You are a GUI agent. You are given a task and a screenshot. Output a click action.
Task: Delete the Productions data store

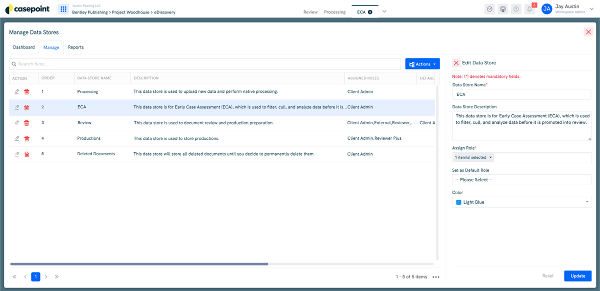27,138
